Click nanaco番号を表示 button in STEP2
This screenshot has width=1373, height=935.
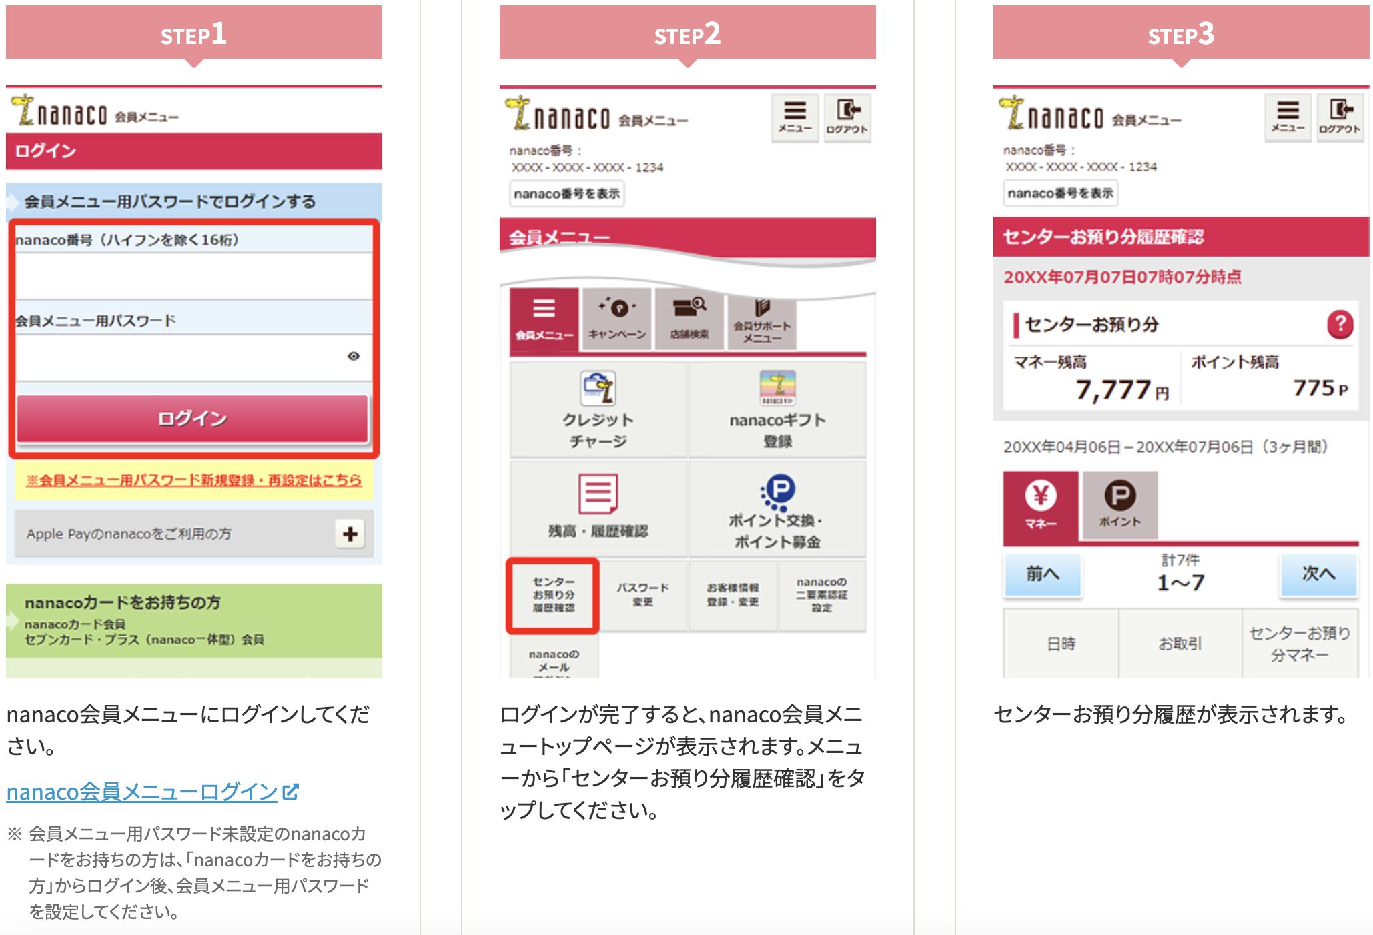567,194
